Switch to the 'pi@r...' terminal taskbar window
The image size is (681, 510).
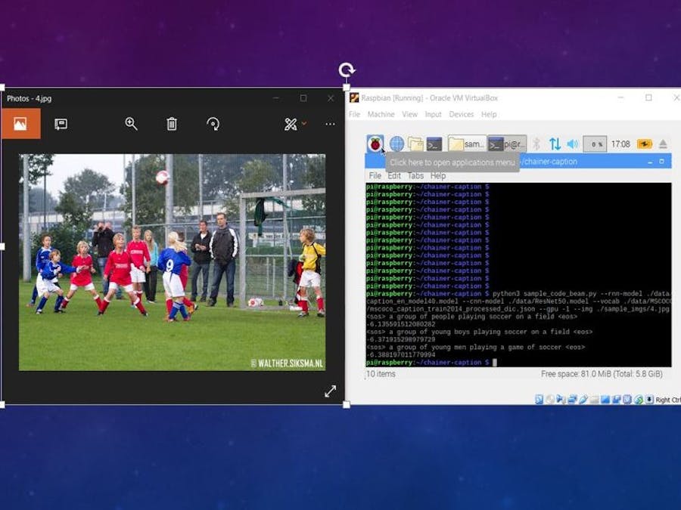[x=507, y=144]
